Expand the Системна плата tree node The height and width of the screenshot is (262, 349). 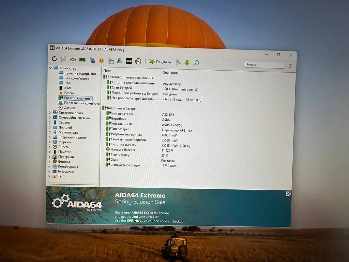(x=50, y=113)
